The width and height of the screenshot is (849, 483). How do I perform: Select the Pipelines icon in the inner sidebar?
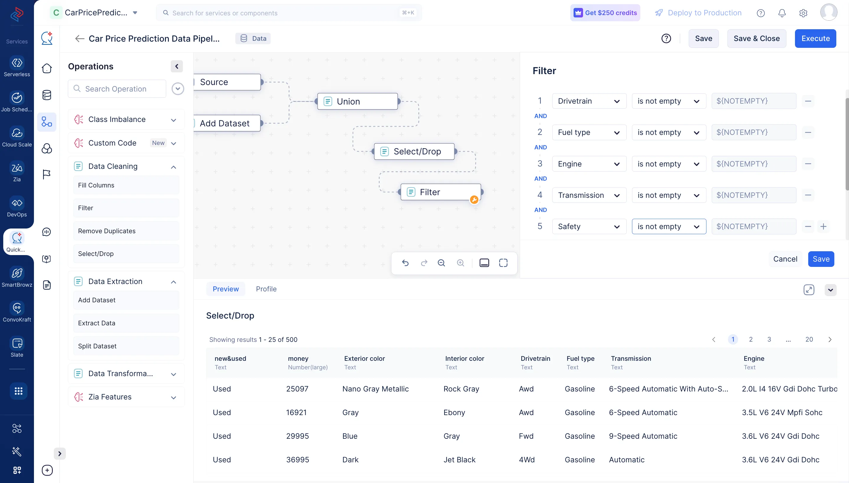[47, 122]
